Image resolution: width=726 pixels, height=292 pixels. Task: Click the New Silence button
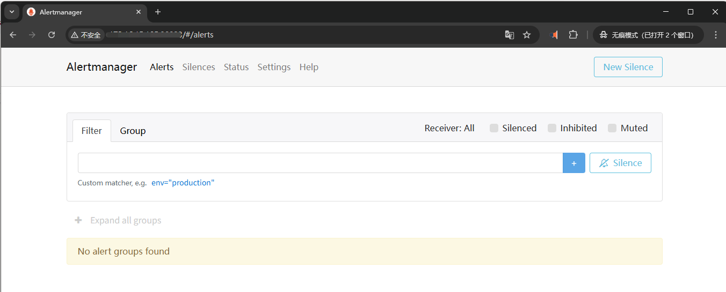[628, 67]
